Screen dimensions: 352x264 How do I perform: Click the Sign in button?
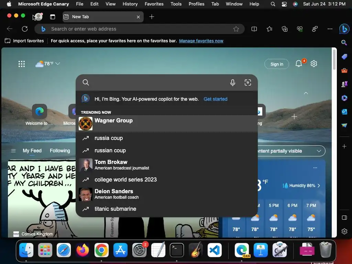click(x=277, y=64)
